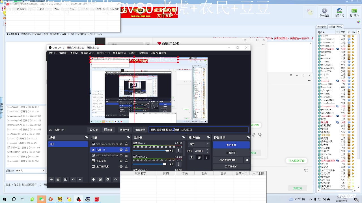Open WeChat from the taskbar
This screenshot has height=203, width=362.
pos(41,199)
